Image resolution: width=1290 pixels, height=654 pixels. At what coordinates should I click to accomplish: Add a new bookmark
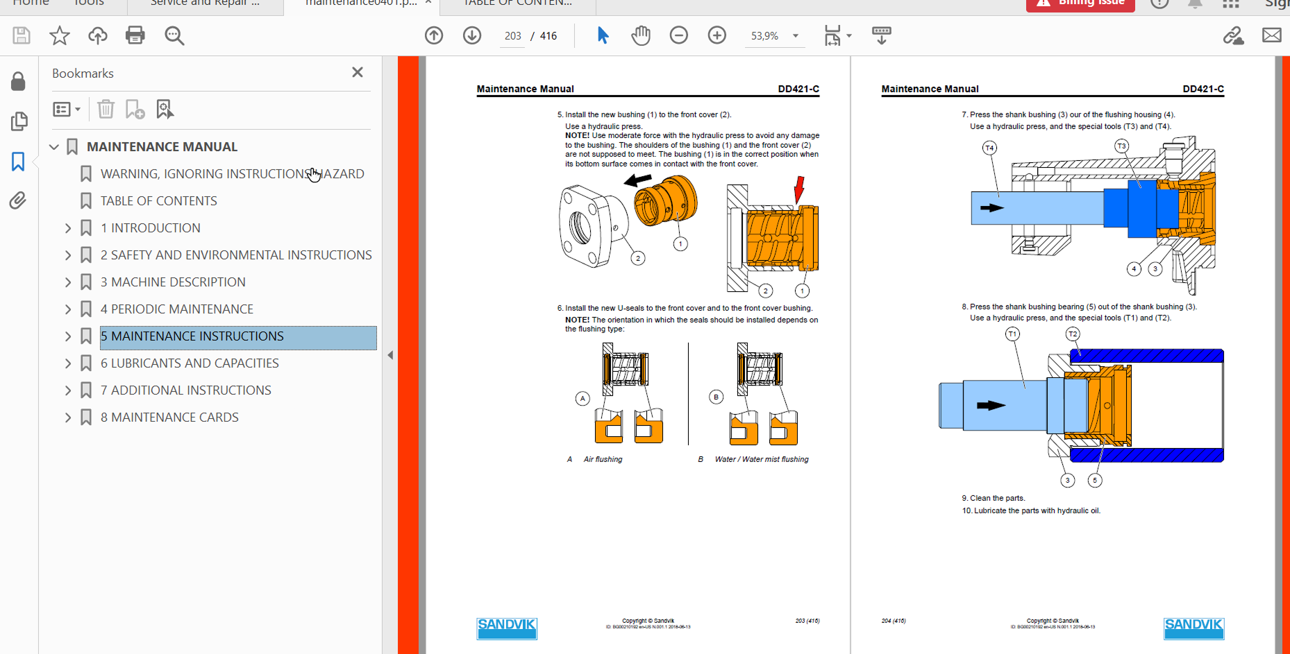(x=135, y=110)
